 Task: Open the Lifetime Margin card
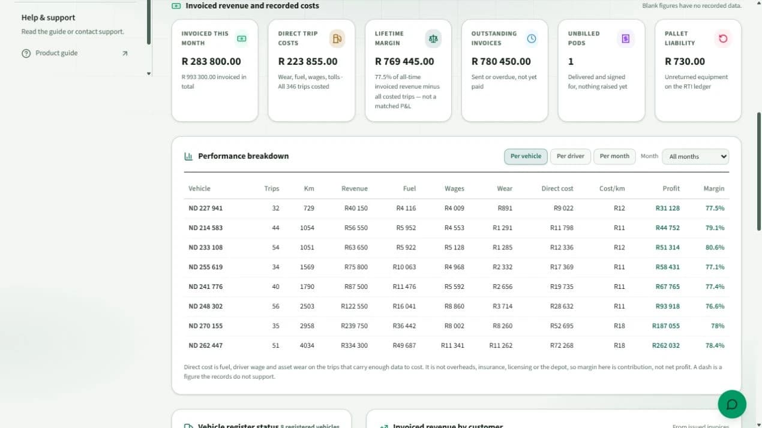pos(408,70)
